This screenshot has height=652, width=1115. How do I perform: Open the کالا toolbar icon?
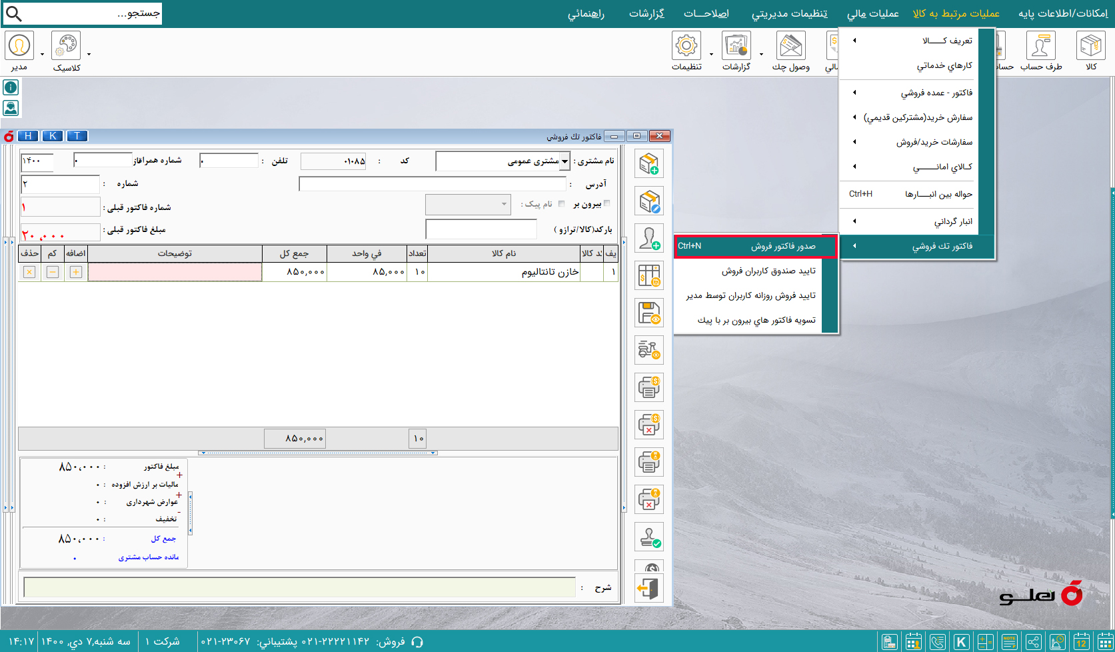(1091, 45)
